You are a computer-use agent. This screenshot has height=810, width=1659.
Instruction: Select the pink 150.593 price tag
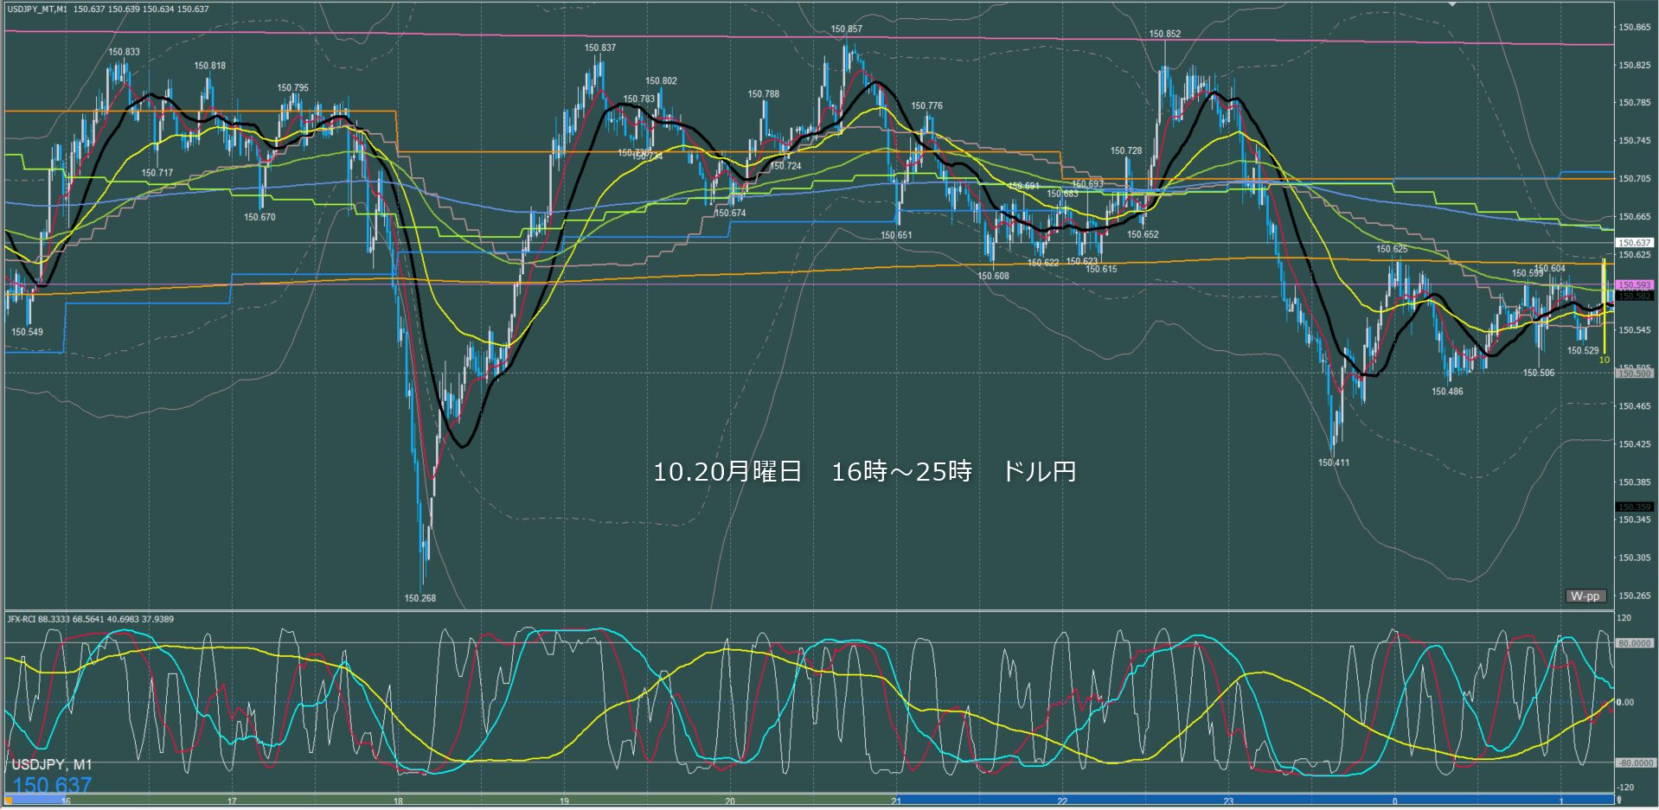pos(1634,284)
